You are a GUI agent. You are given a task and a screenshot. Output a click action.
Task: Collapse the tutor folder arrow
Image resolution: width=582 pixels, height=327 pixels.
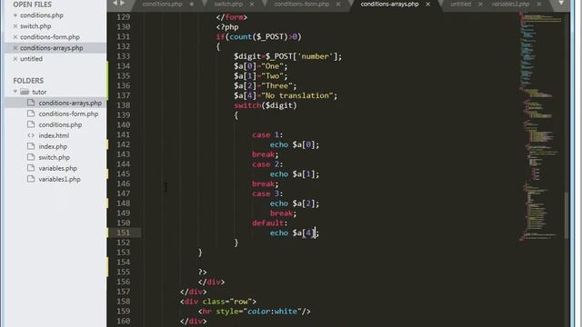point(15,92)
